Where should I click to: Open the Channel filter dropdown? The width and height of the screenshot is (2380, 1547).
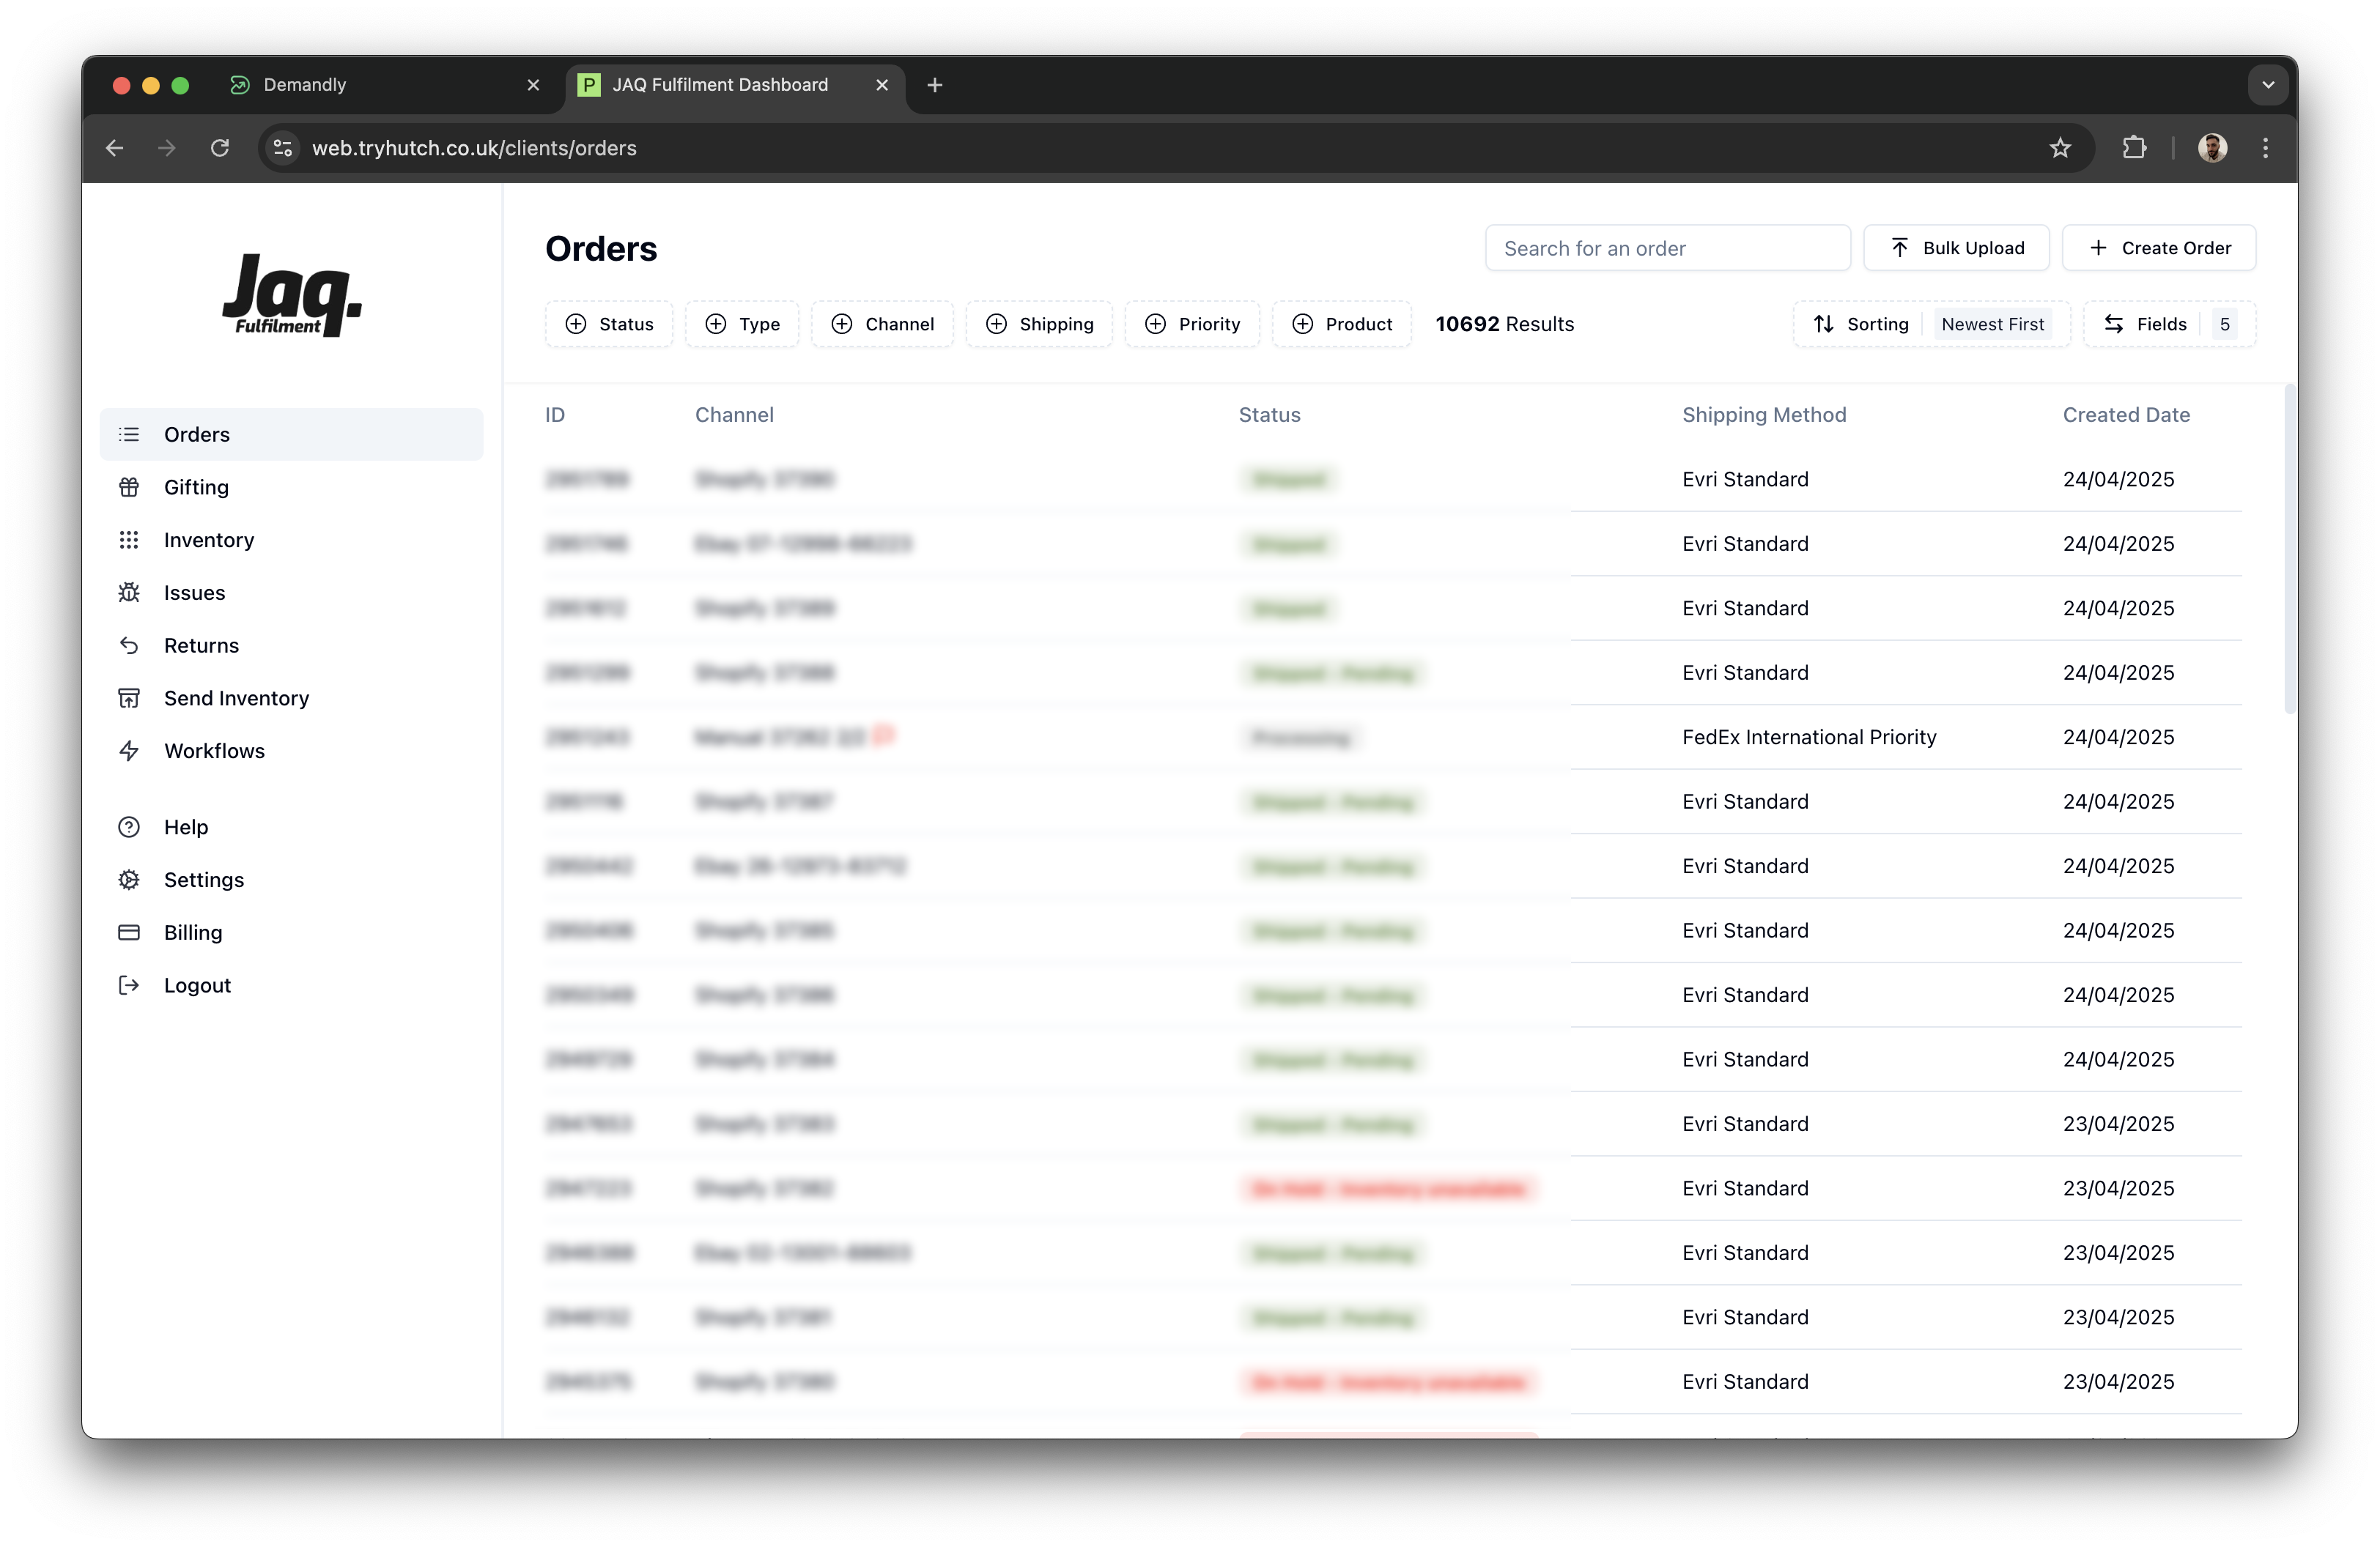(882, 324)
